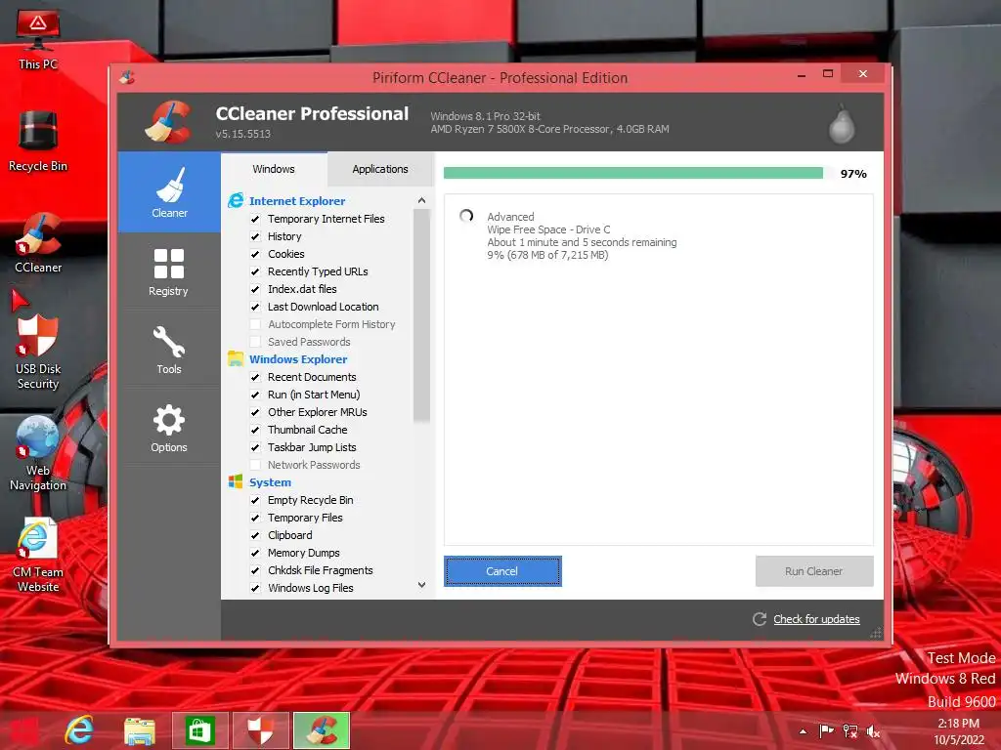Image resolution: width=1001 pixels, height=750 pixels.
Task: Click the green cleaning progress bar
Action: tap(633, 173)
